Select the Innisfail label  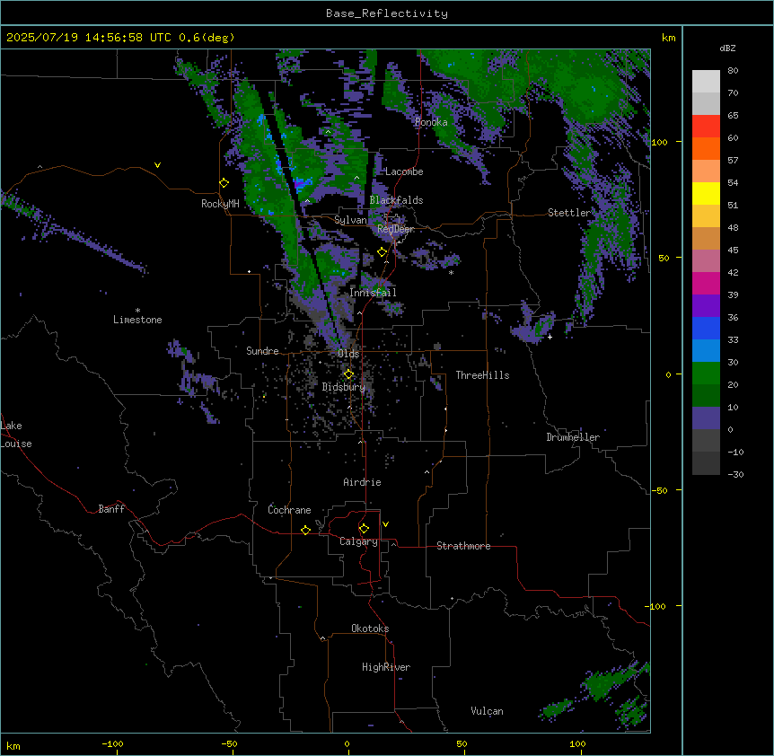point(373,293)
